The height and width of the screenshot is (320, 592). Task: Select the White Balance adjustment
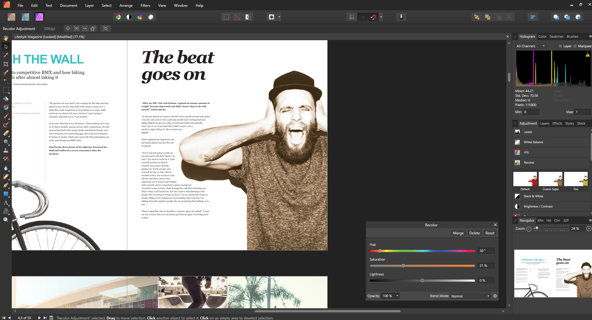[551, 142]
